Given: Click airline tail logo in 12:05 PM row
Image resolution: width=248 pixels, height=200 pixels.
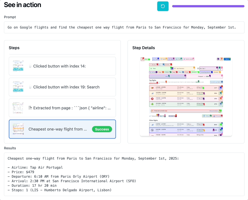Looking at the screenshot, I should (152, 93).
